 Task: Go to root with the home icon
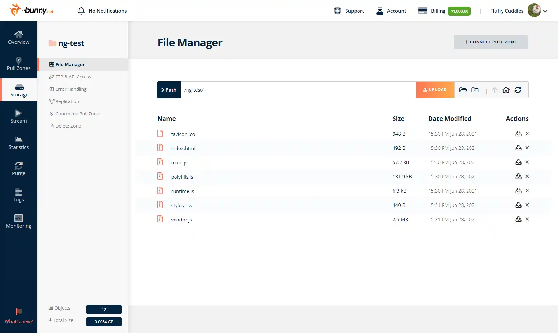(506, 90)
